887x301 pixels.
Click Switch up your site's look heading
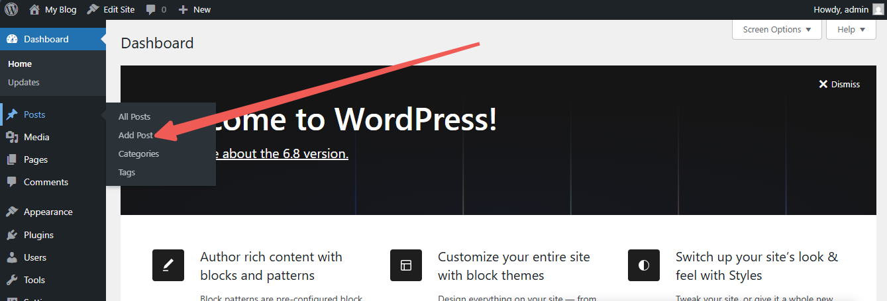click(757, 265)
